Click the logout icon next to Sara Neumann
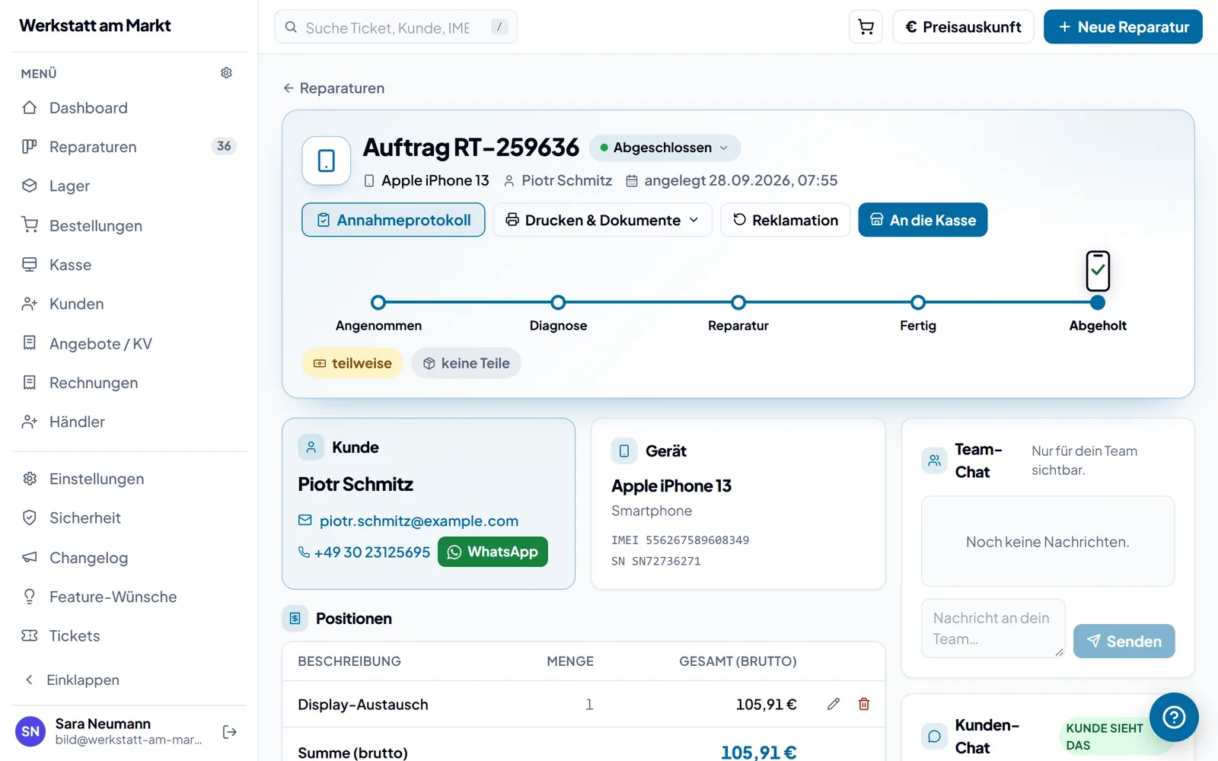Image resolution: width=1218 pixels, height=761 pixels. point(230,732)
